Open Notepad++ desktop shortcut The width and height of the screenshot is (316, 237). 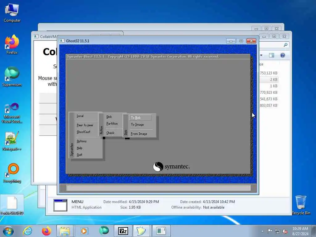pos(12,141)
